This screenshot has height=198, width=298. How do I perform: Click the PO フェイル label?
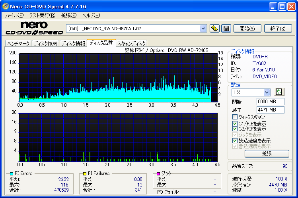coord(168,192)
